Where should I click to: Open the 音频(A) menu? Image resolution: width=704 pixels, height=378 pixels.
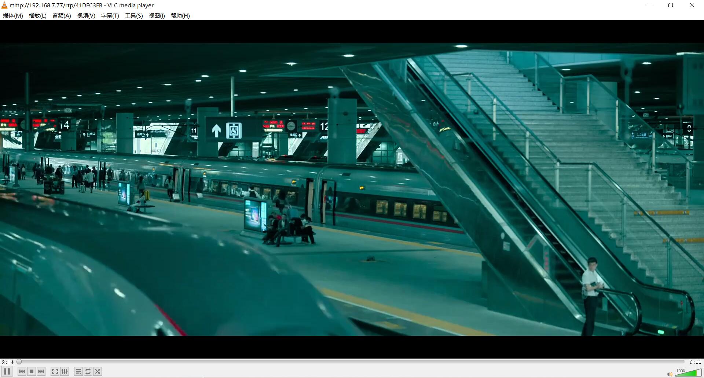pyautogui.click(x=61, y=15)
